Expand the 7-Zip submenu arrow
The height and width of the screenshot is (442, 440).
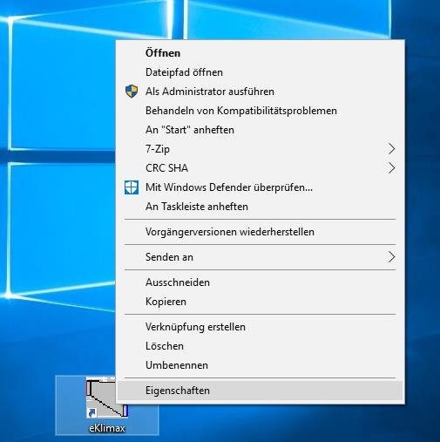392,149
